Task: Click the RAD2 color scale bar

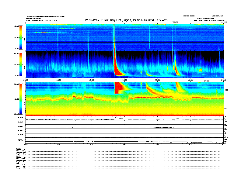Action: click(20, 37)
